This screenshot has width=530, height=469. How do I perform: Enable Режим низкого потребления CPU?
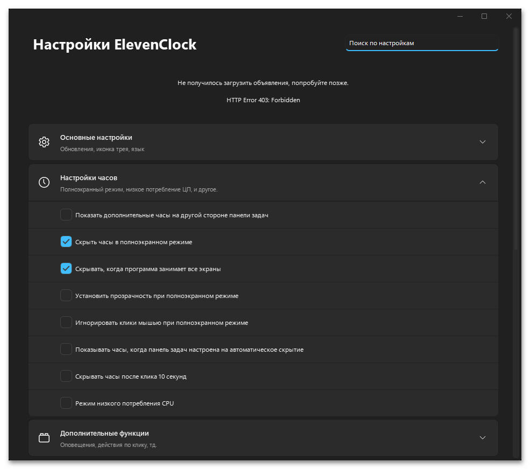tap(66, 403)
